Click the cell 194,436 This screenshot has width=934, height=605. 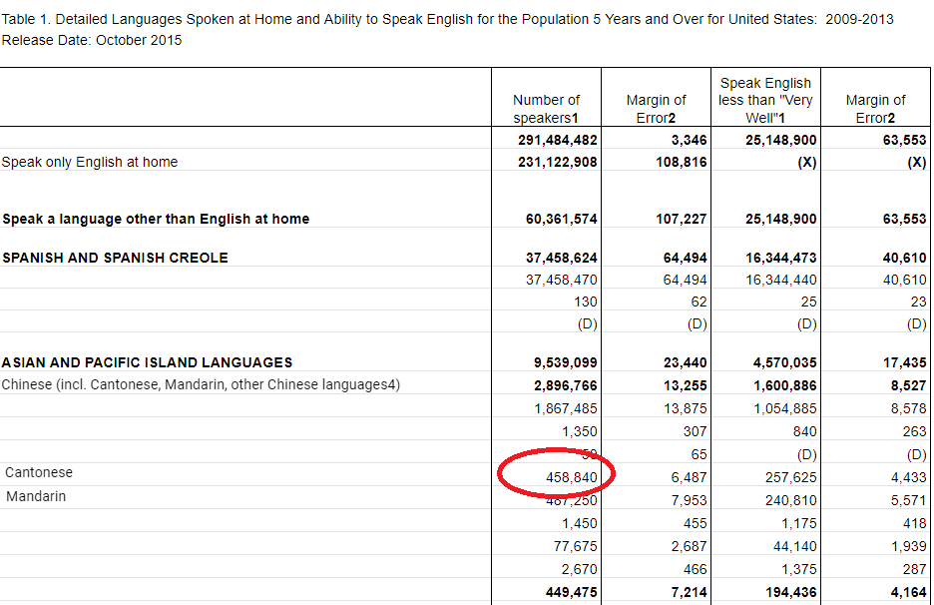(x=791, y=592)
